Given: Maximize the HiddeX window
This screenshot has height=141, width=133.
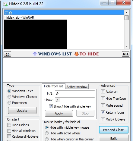Looking at the screenshot, I should (112, 2).
